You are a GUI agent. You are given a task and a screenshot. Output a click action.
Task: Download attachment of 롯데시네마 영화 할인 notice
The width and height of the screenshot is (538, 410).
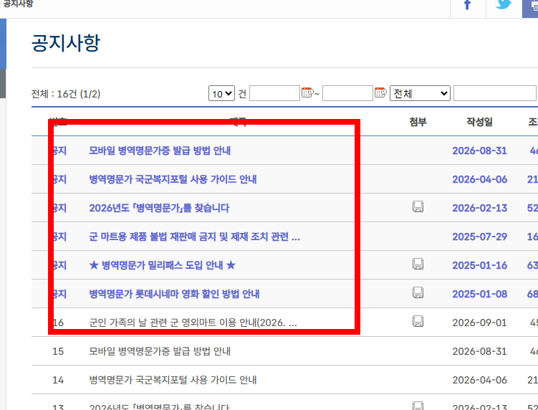418,293
